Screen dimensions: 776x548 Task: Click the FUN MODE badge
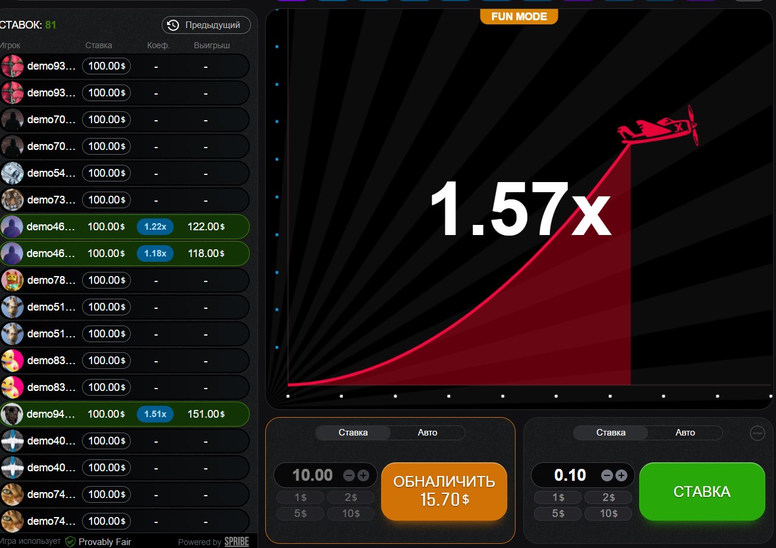click(519, 17)
